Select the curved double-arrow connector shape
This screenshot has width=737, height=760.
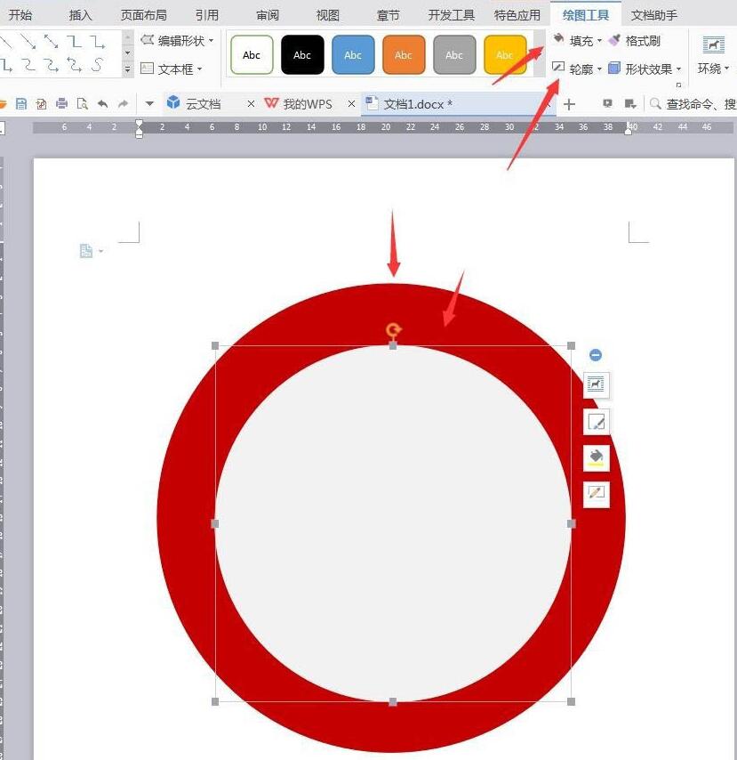[x=74, y=64]
